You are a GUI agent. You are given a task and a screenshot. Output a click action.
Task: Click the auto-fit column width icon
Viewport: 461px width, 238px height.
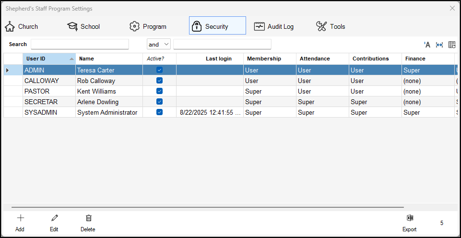[439, 45]
